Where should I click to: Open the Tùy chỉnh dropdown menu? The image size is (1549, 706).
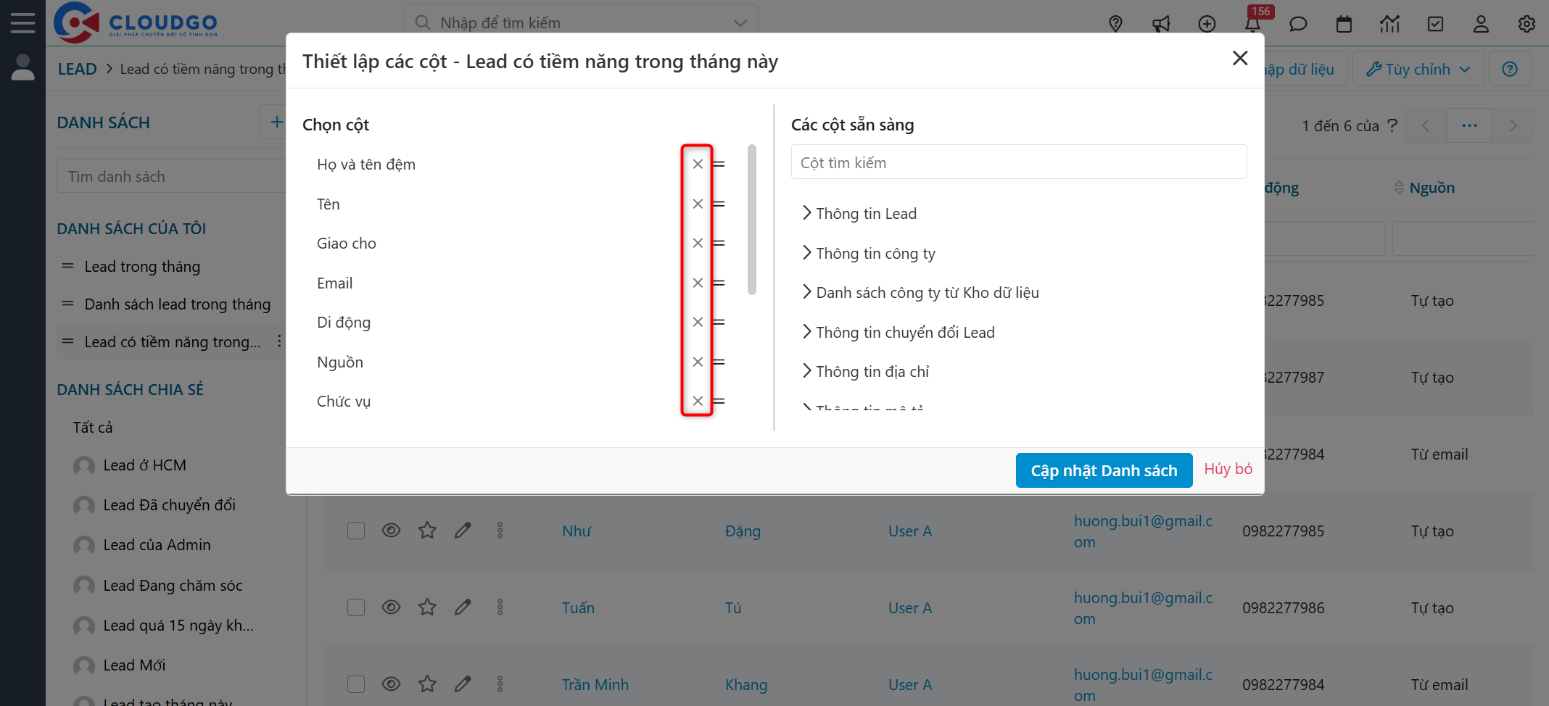click(x=1417, y=68)
